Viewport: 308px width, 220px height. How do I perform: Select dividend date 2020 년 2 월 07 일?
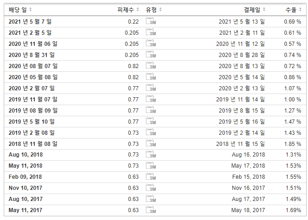(32, 88)
